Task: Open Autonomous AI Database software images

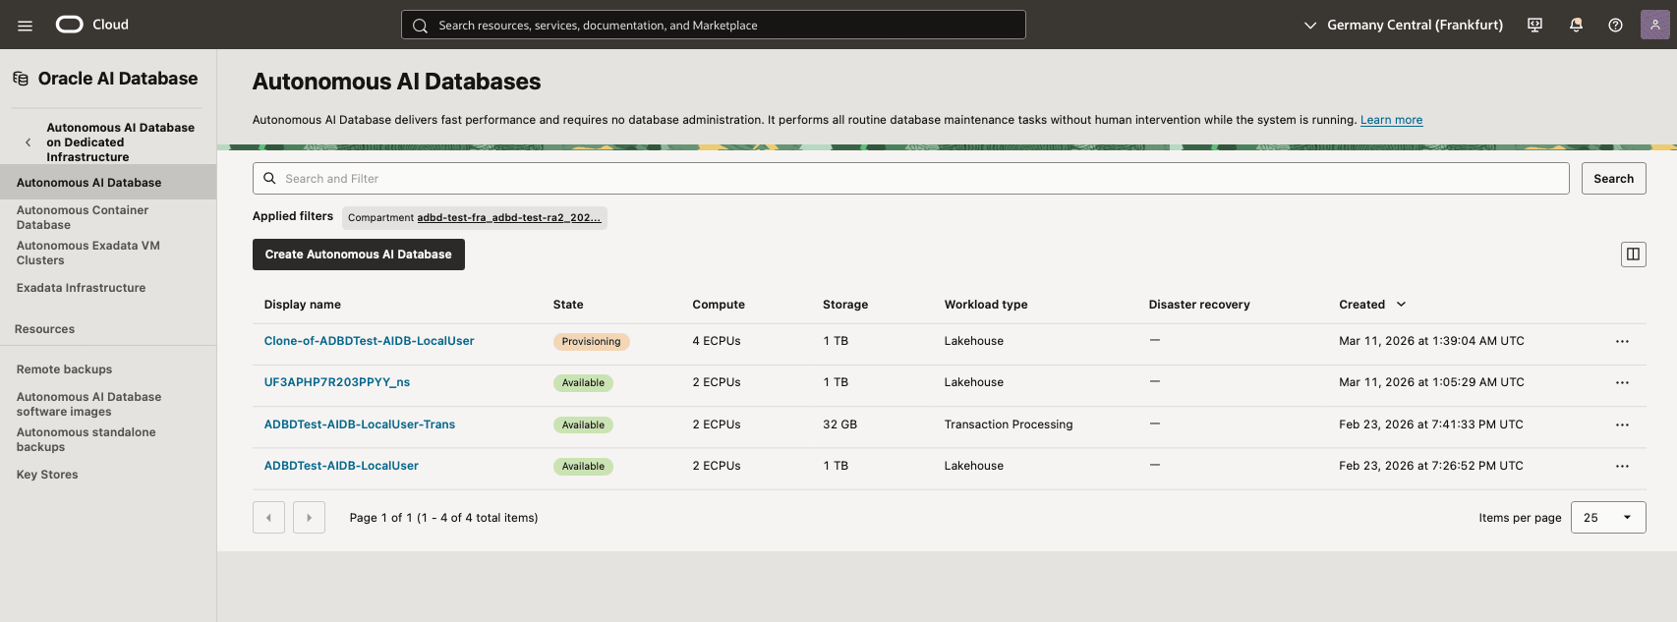Action: tap(88, 404)
